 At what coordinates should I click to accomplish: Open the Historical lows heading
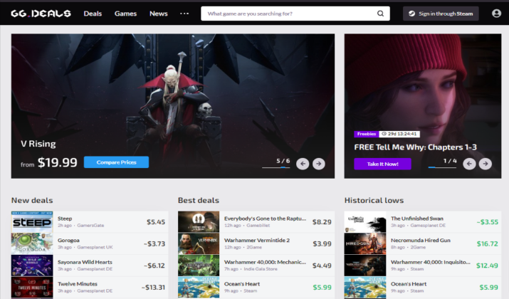[374, 200]
